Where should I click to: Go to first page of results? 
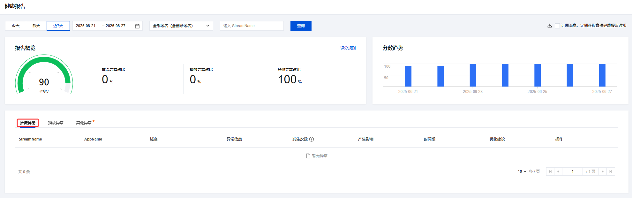click(x=550, y=171)
